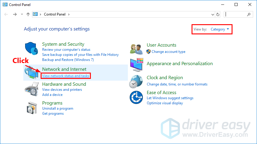This screenshot has height=144, width=257.
Task: Open View devices and printers link
Action: coord(62,90)
